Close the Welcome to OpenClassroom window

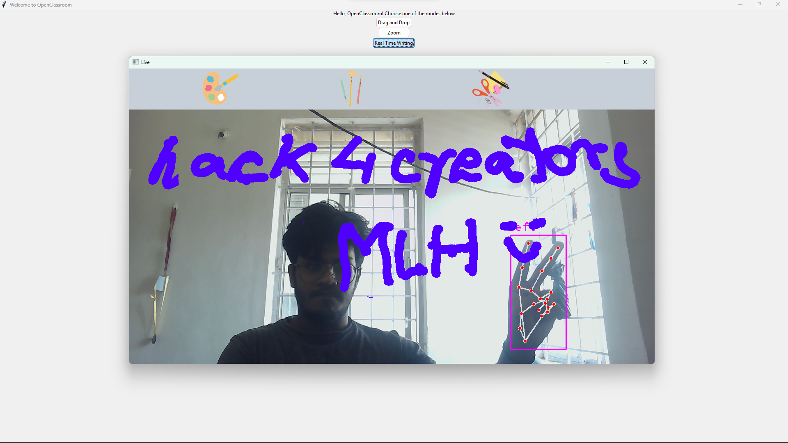coord(777,5)
